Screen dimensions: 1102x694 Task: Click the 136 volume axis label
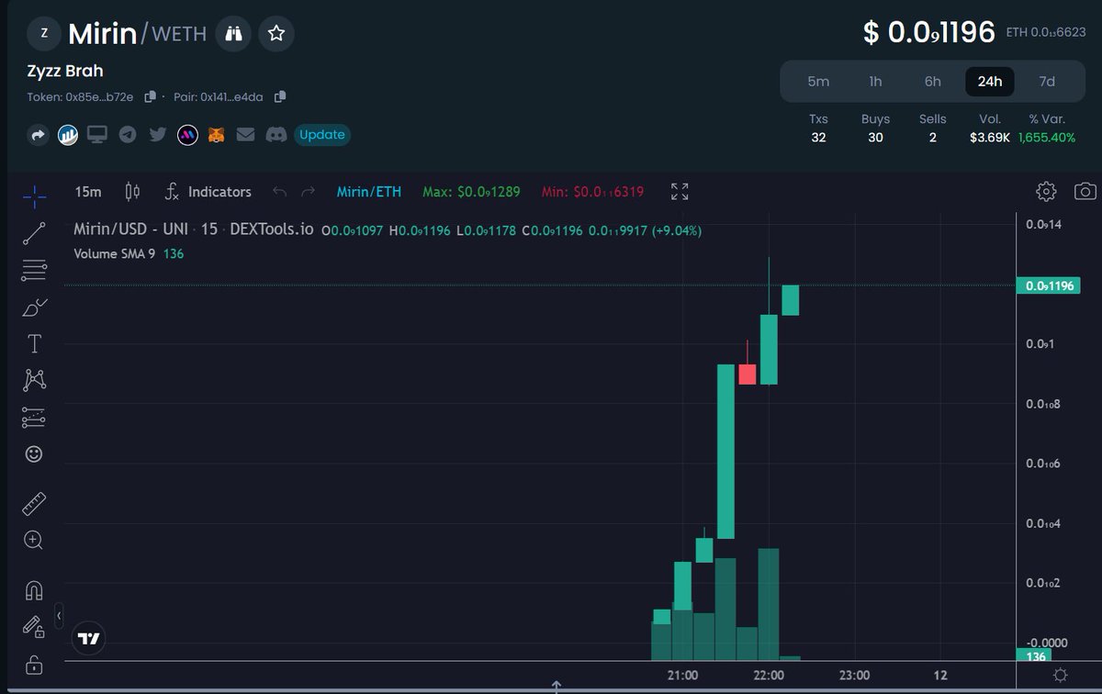click(1036, 656)
